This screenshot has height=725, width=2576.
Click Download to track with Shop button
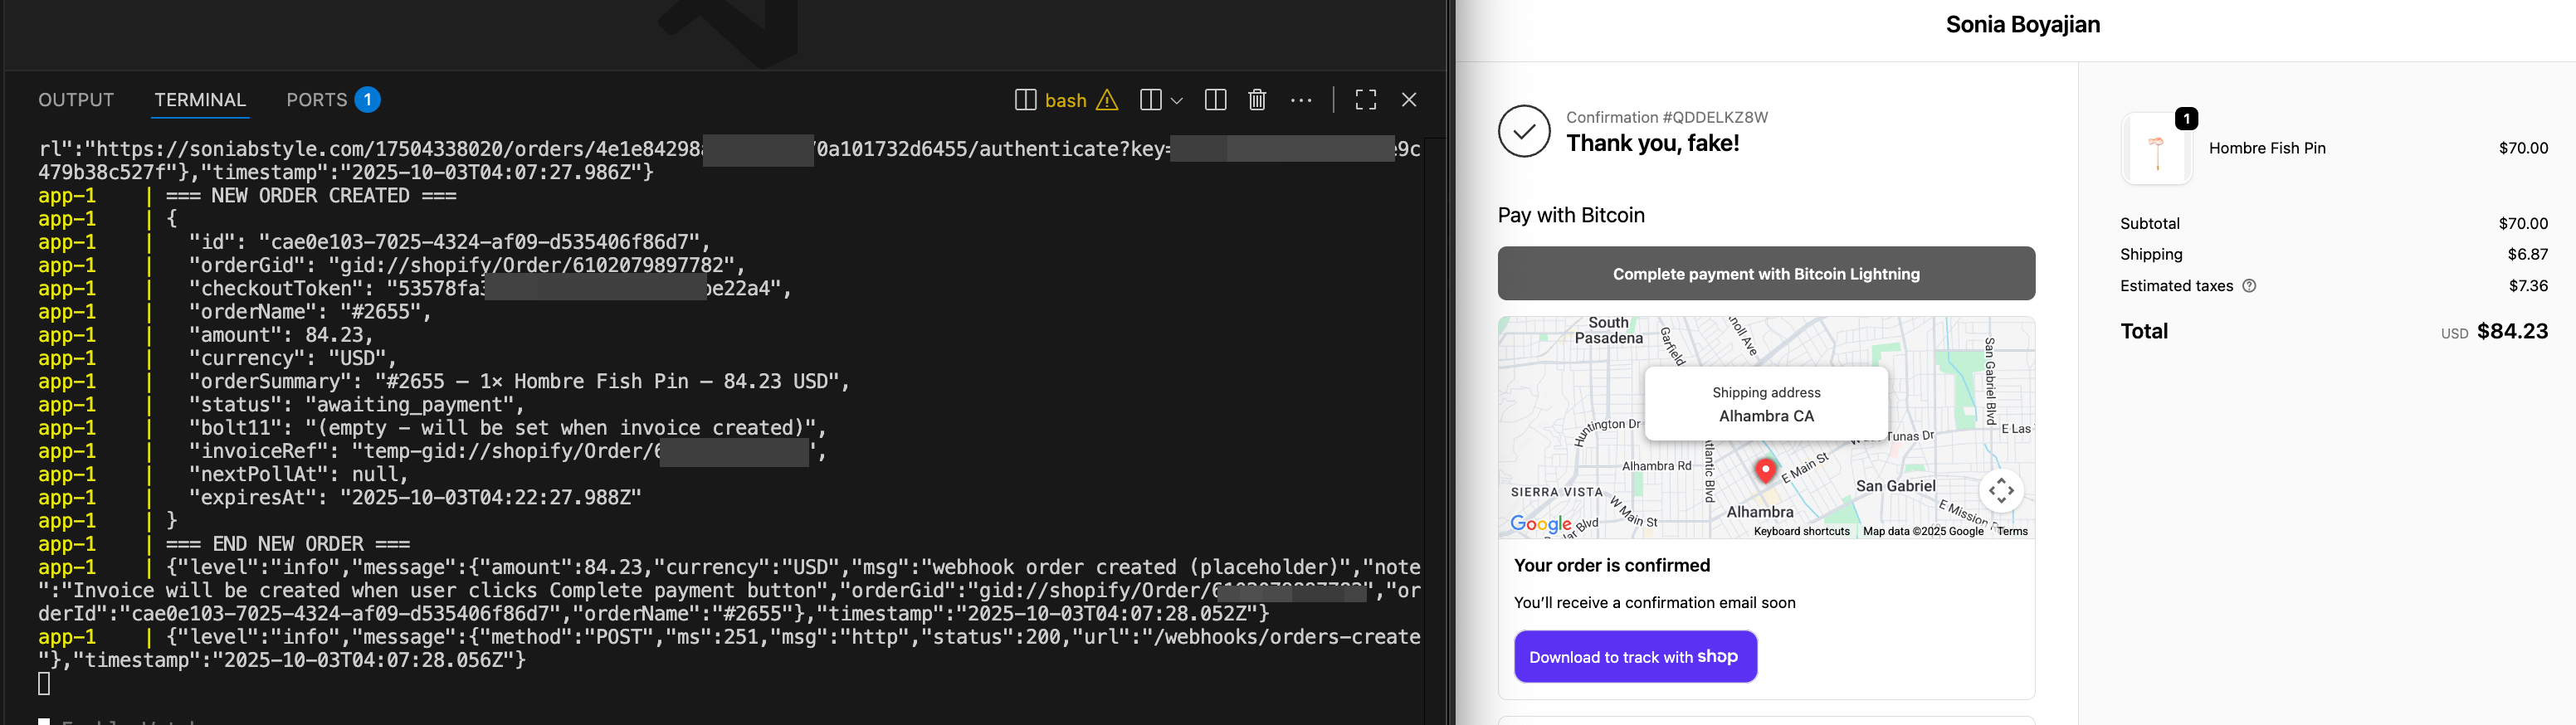(1634, 657)
